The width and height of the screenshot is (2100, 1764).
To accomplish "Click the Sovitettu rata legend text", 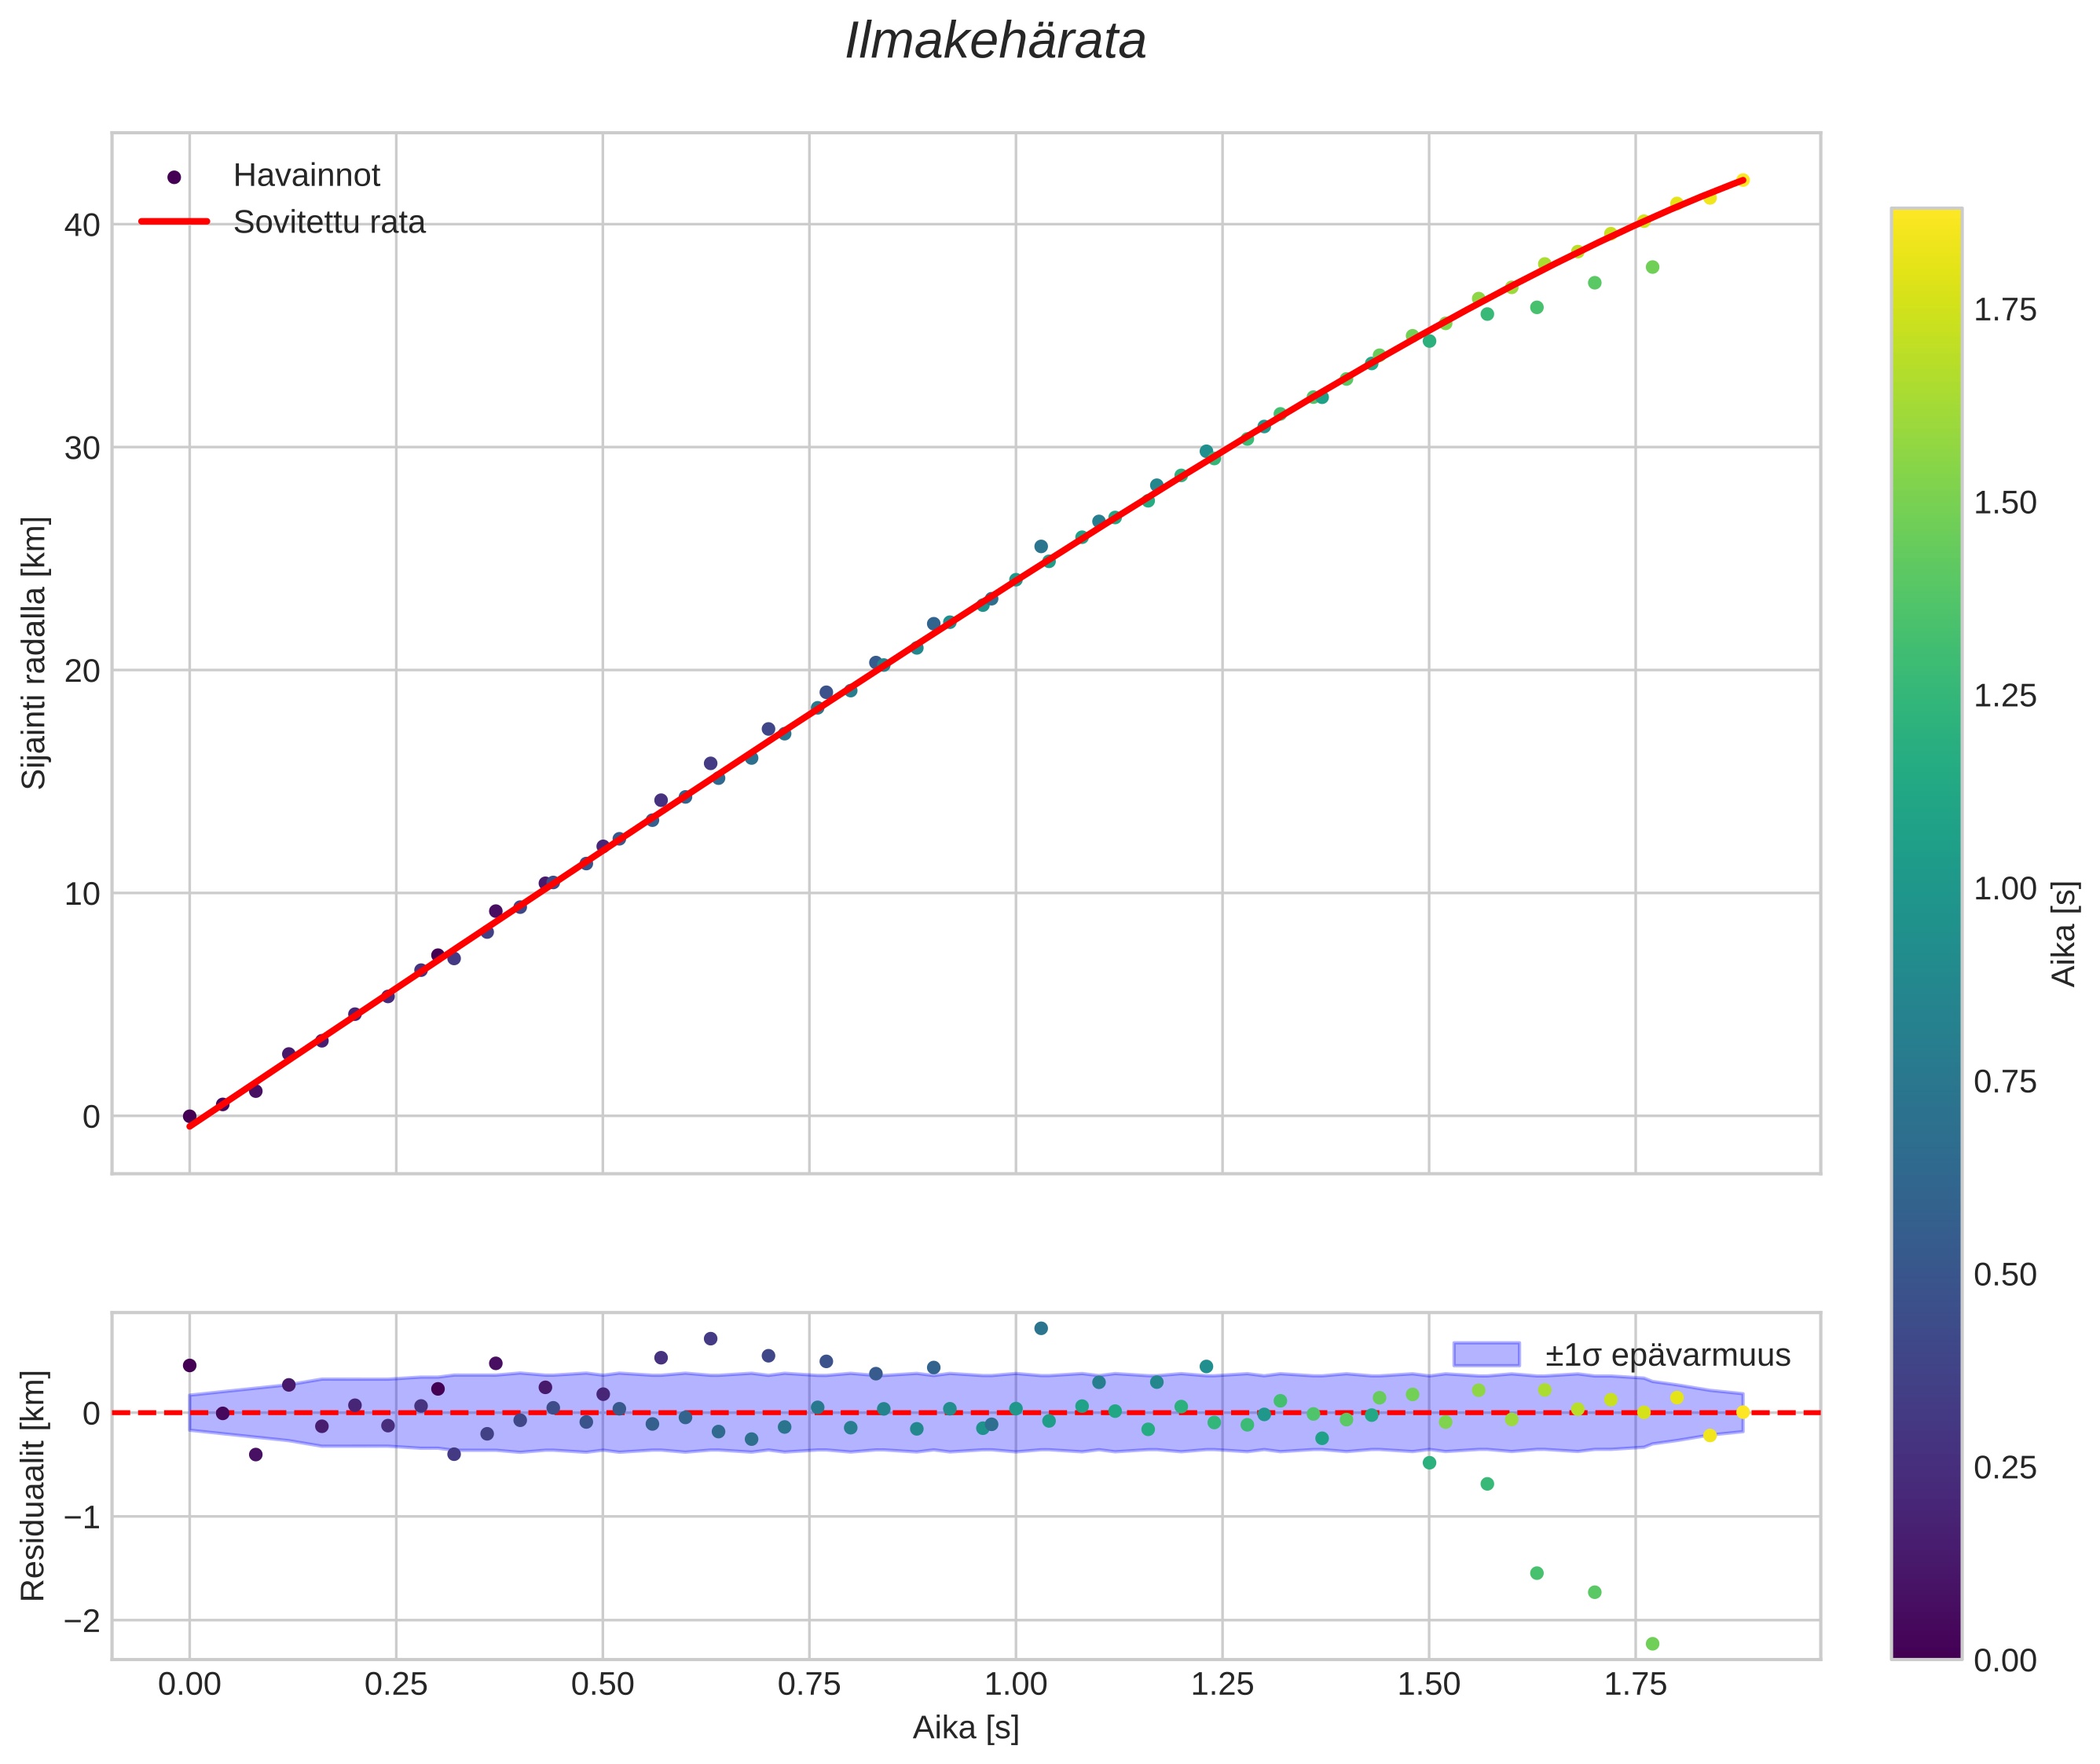I will [x=329, y=222].
